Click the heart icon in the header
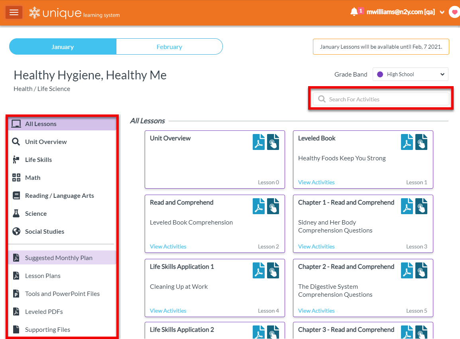 [x=454, y=12]
